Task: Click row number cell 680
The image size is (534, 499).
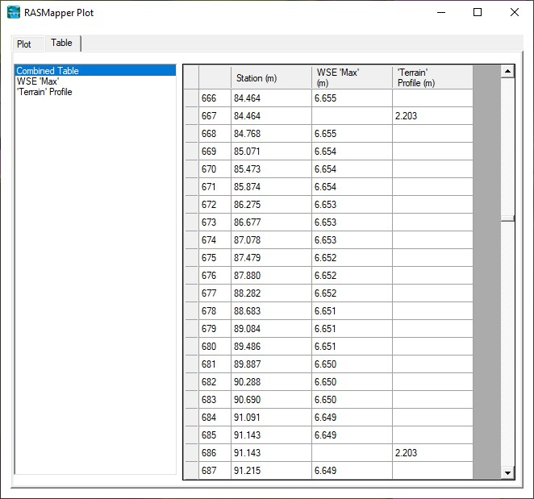Action: coord(215,346)
